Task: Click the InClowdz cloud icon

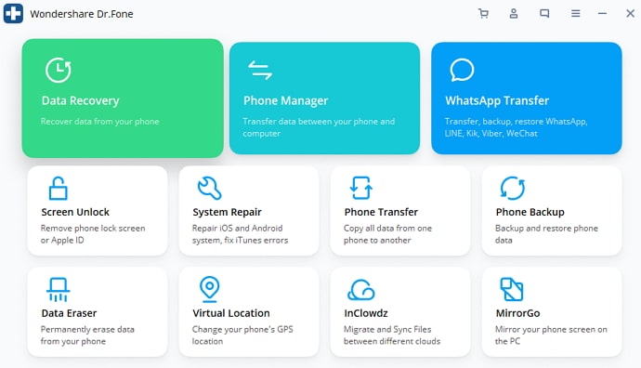Action: click(361, 290)
